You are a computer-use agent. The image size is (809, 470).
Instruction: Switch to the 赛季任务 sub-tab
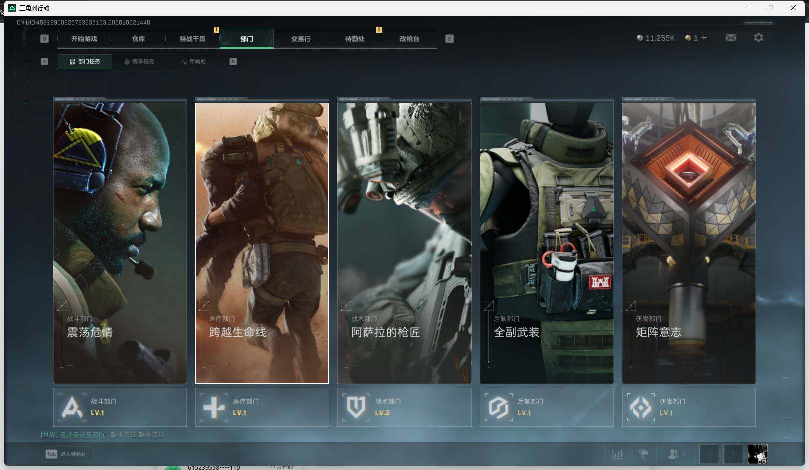(x=139, y=61)
